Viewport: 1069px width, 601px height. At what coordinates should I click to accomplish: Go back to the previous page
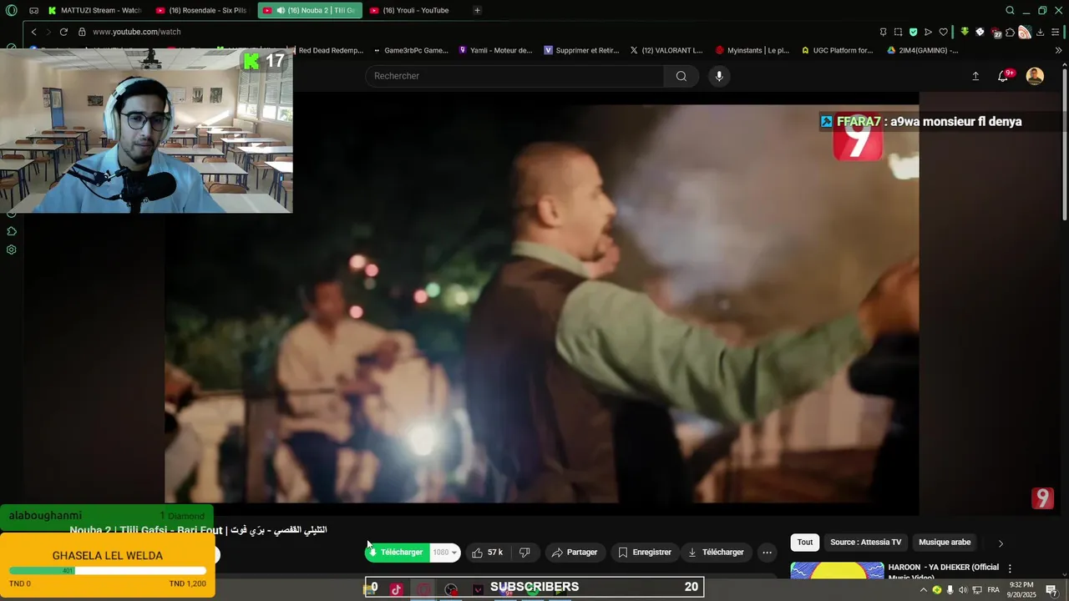coord(33,32)
